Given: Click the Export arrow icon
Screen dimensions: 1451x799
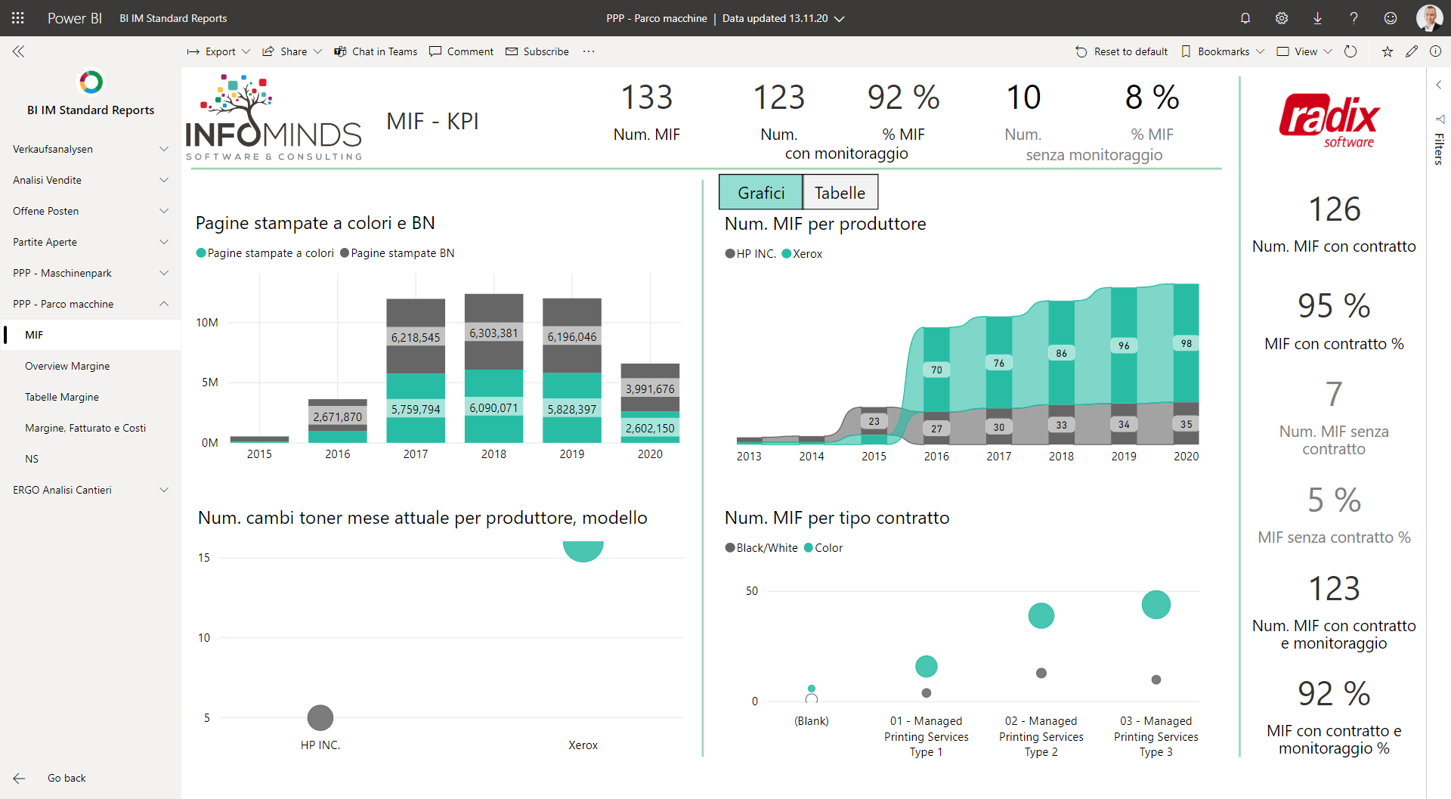Looking at the screenshot, I should coord(193,51).
